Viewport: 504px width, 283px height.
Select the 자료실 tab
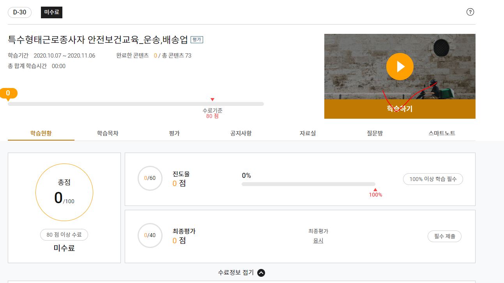pos(308,133)
